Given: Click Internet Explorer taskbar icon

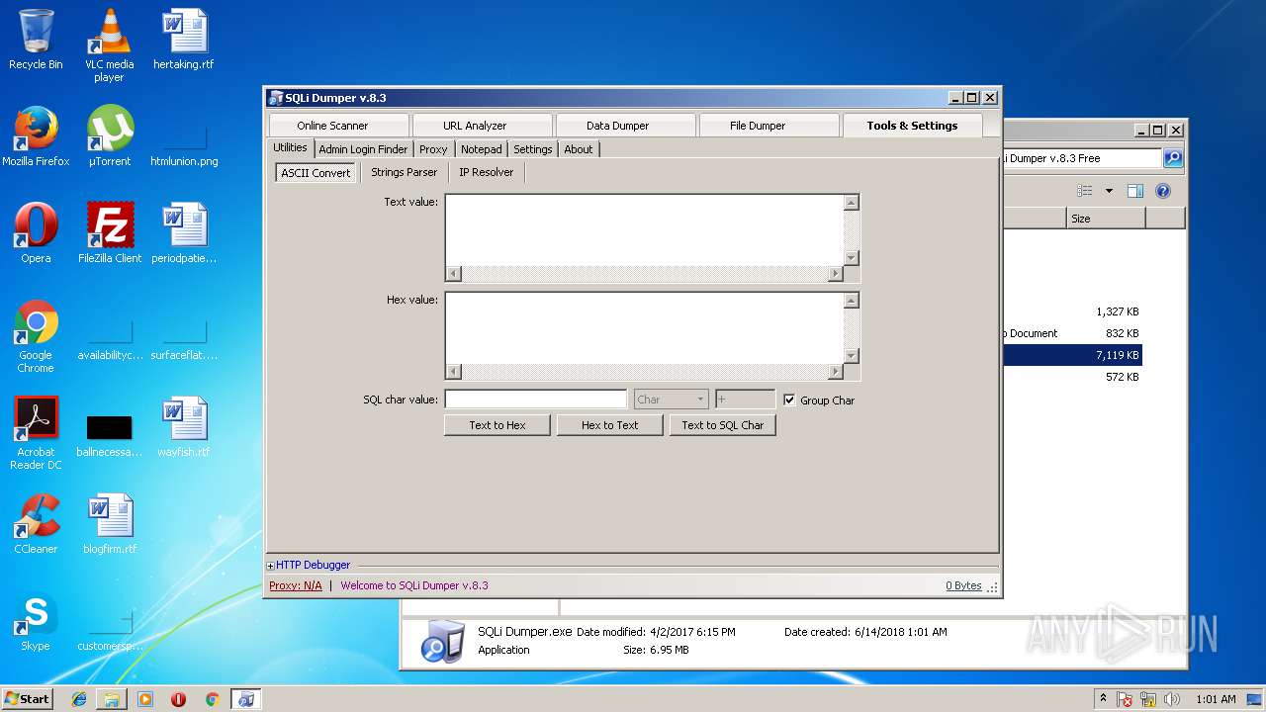Looking at the screenshot, I should [79, 699].
